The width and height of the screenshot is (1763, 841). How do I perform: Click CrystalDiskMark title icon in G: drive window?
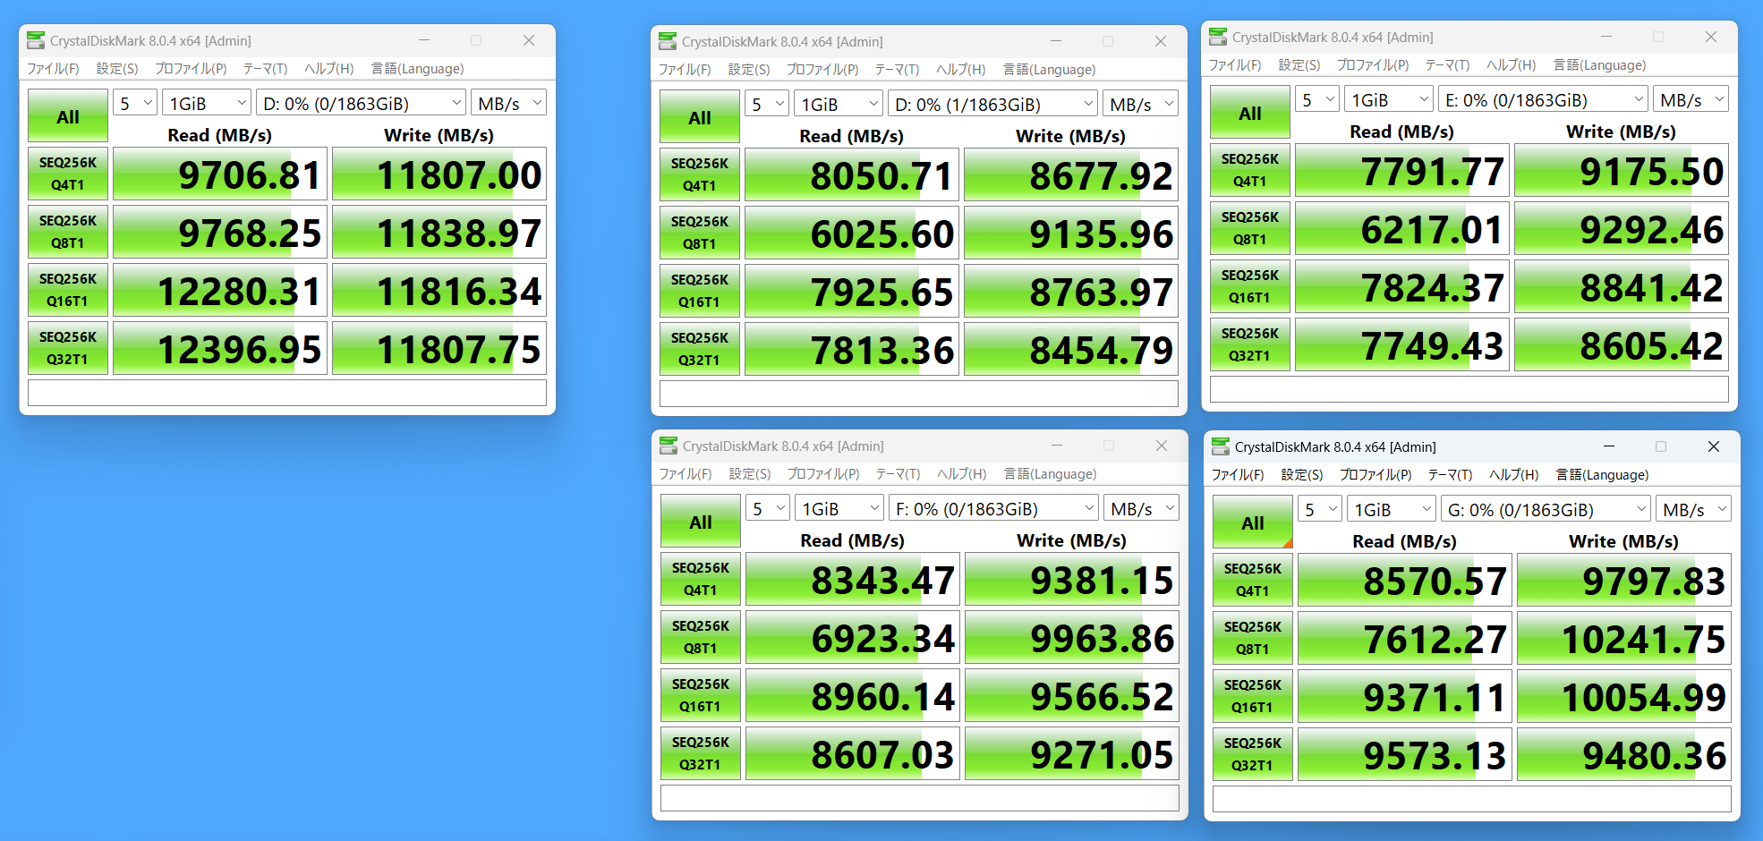tap(1221, 446)
